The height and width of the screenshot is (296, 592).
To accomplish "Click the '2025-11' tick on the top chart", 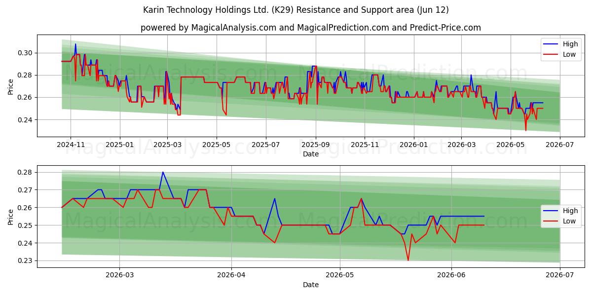I will [365, 144].
